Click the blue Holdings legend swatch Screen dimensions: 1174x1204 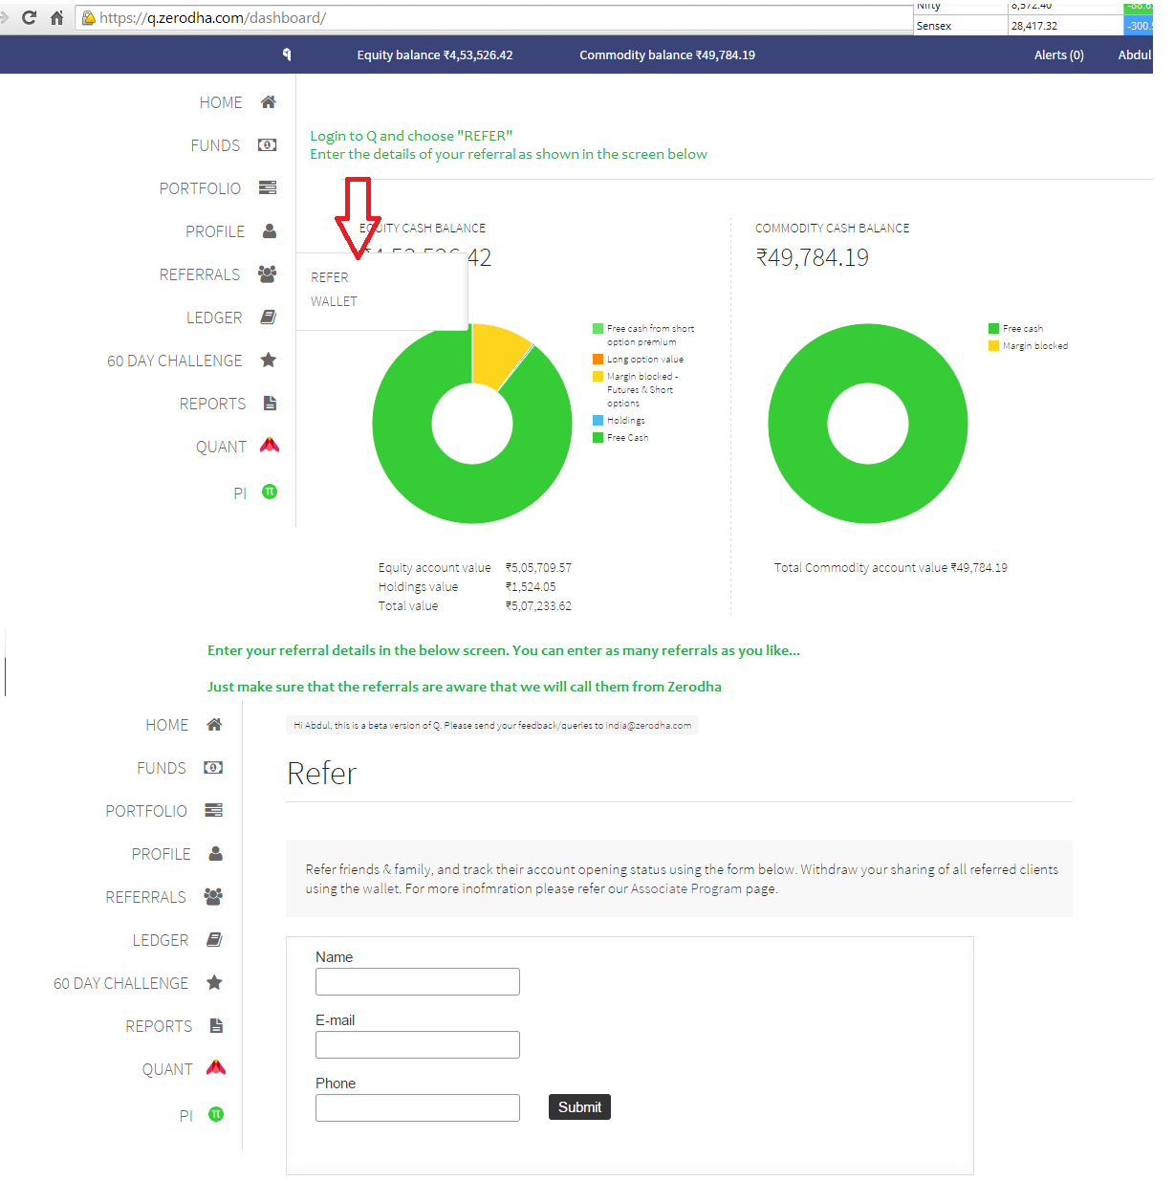pyautogui.click(x=598, y=420)
